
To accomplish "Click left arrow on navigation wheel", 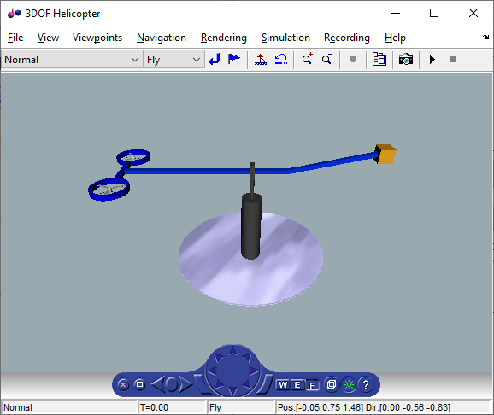I will coord(213,371).
